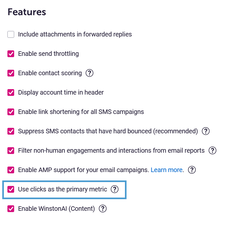Open help icon beside Enable WinstonAI (Content)

[103, 209]
